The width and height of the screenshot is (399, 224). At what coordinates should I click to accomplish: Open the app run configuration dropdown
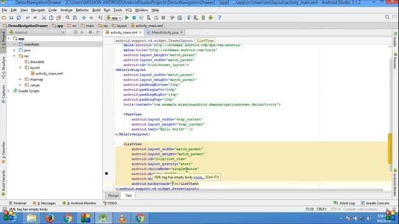click(113, 18)
